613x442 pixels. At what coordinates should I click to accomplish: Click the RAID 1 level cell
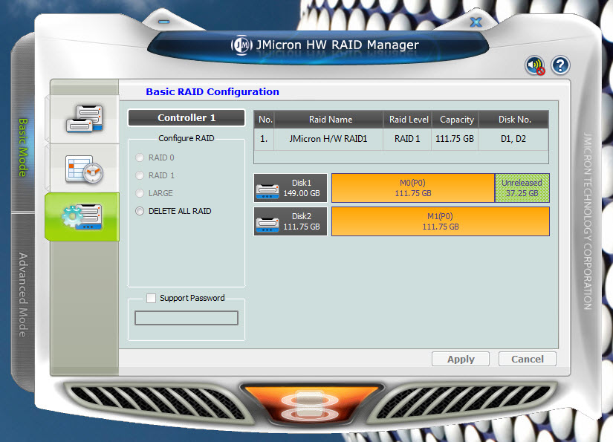tap(407, 139)
